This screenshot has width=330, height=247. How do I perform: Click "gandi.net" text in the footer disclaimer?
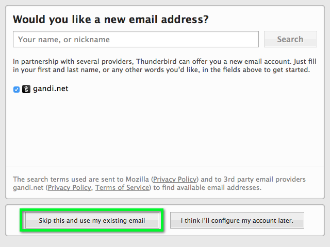(x=28, y=187)
